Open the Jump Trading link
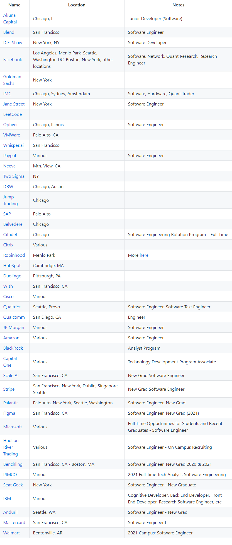Viewport: 232px width, 545px height. click(10, 200)
